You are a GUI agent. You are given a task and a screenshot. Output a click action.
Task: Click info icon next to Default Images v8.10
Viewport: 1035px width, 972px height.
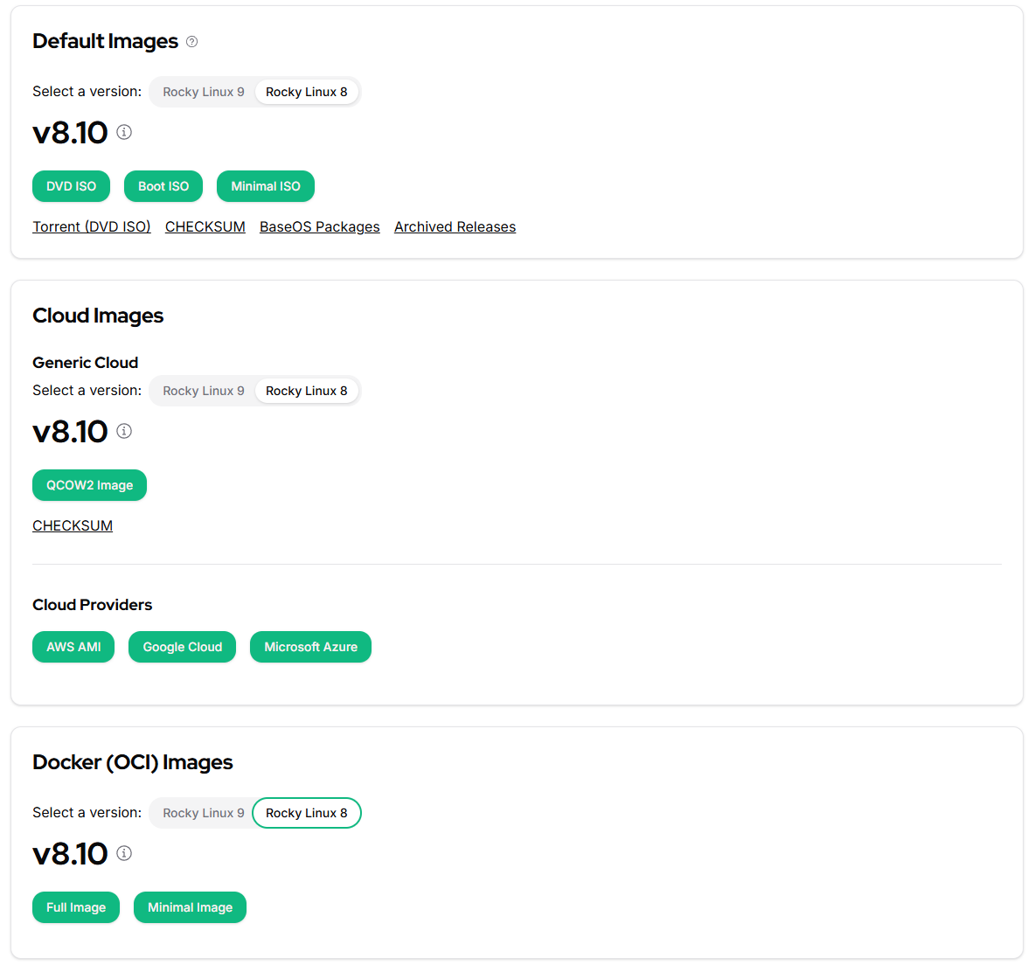[x=124, y=132]
